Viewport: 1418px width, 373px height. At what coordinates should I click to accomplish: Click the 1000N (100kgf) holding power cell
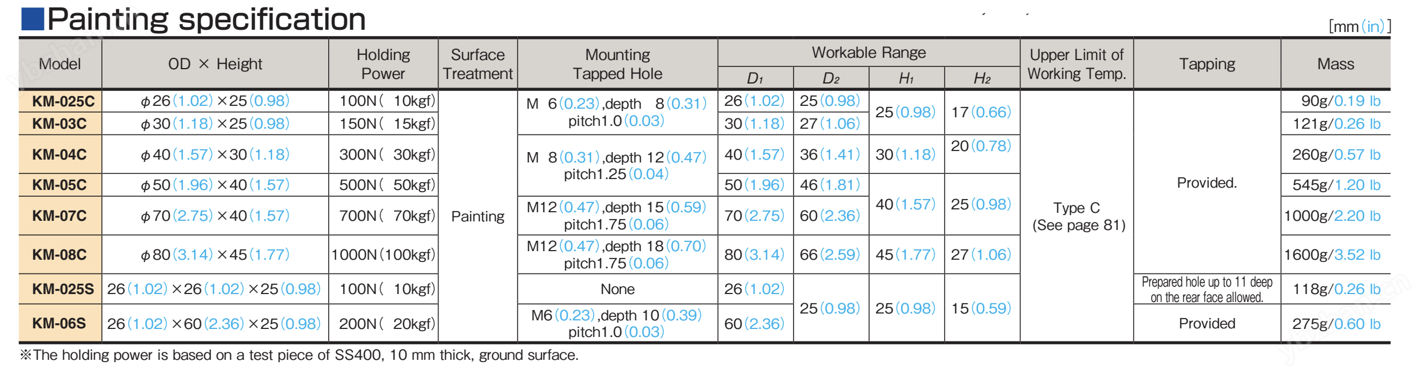click(383, 255)
